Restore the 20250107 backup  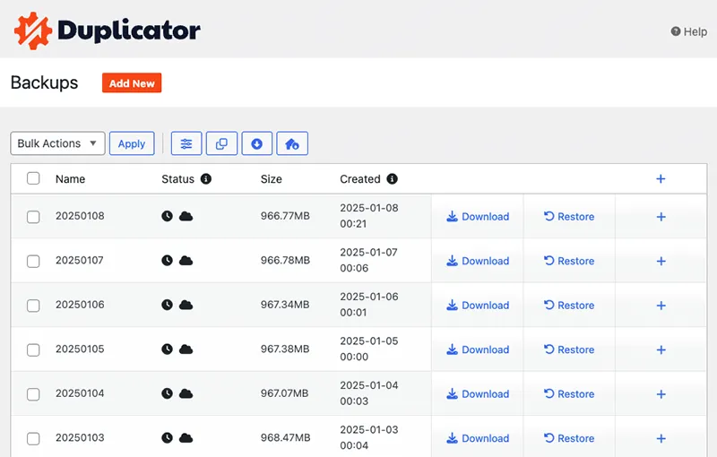[569, 261]
